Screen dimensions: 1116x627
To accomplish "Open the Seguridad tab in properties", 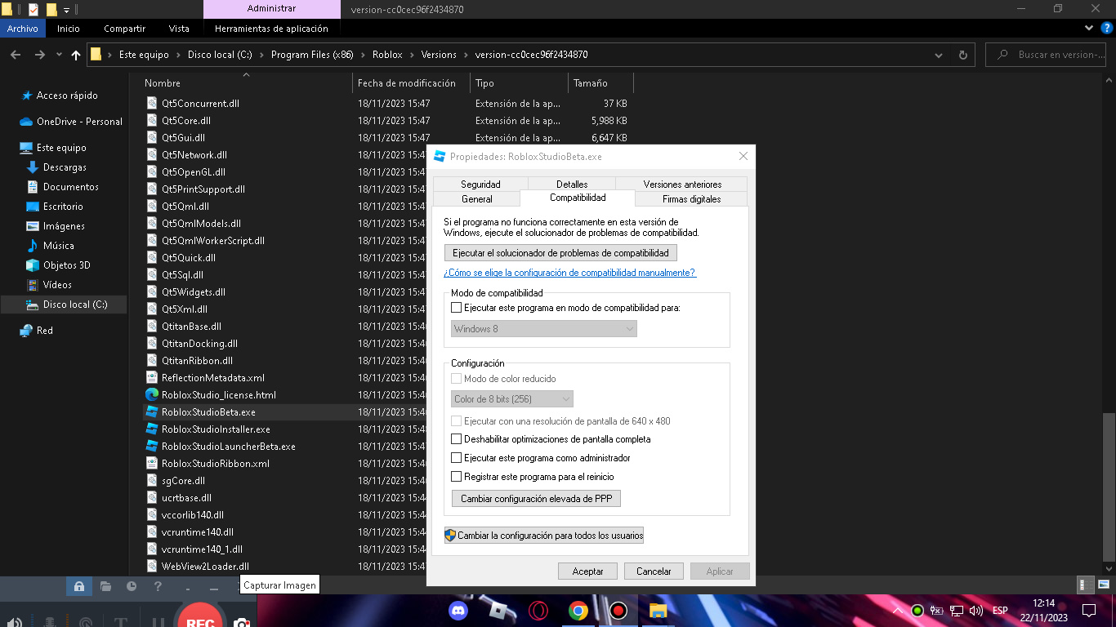I will pos(480,185).
